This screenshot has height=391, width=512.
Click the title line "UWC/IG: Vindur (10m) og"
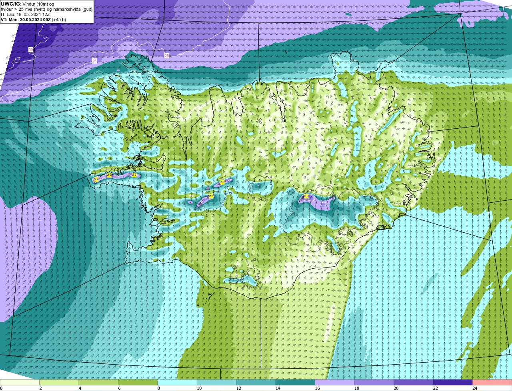28,4
